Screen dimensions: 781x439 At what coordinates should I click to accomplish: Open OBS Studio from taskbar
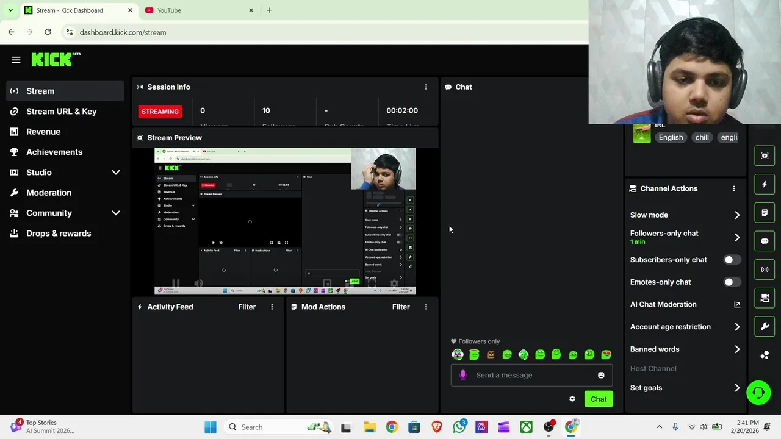pyautogui.click(x=549, y=427)
